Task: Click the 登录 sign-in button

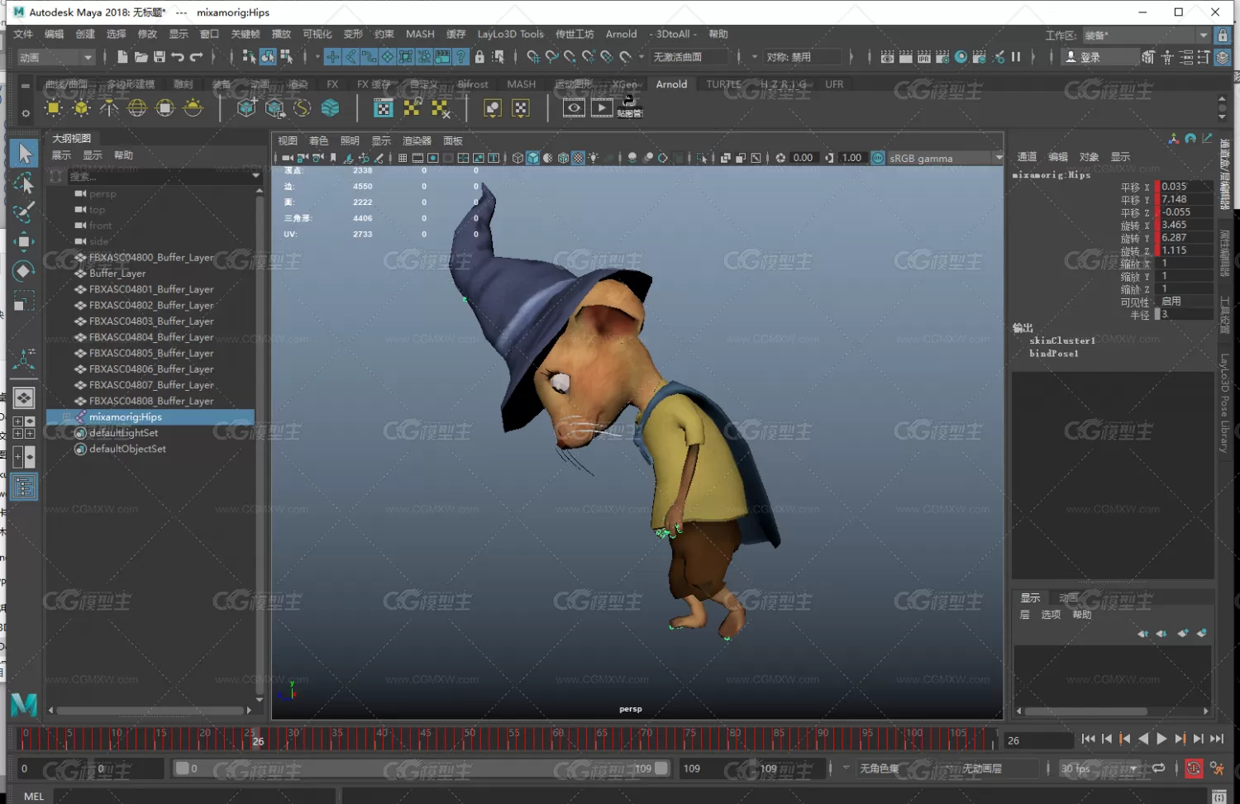Action: coord(1099,57)
